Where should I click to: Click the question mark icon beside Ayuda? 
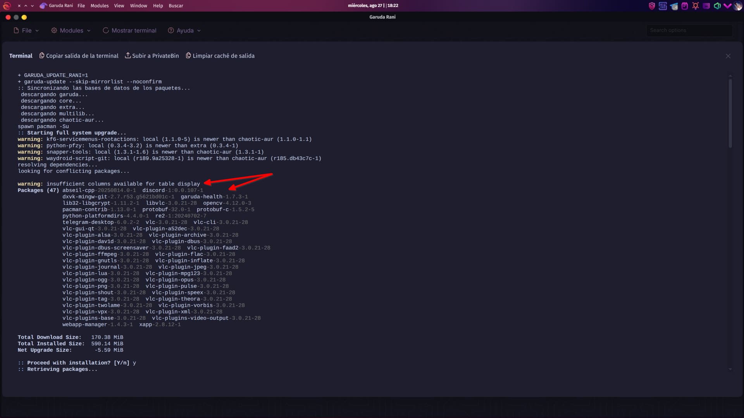tap(171, 31)
